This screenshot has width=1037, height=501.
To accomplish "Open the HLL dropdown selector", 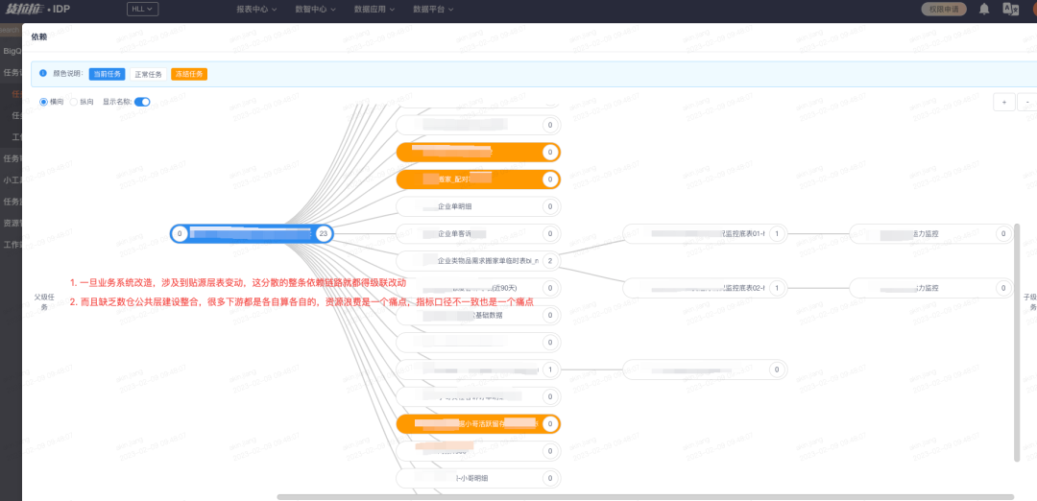I will click(142, 9).
